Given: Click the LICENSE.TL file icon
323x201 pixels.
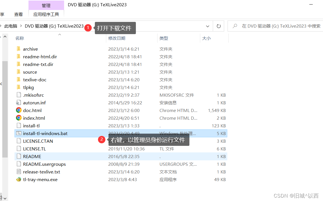Looking at the screenshot, I should coord(19,149).
